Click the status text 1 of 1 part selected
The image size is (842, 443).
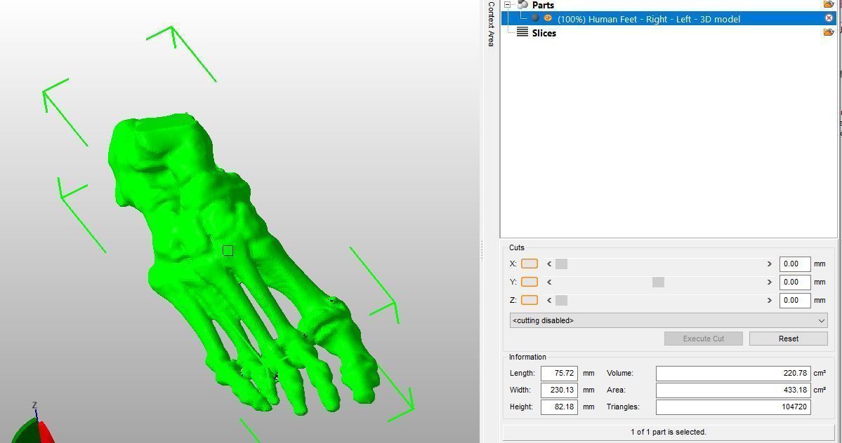click(x=668, y=432)
